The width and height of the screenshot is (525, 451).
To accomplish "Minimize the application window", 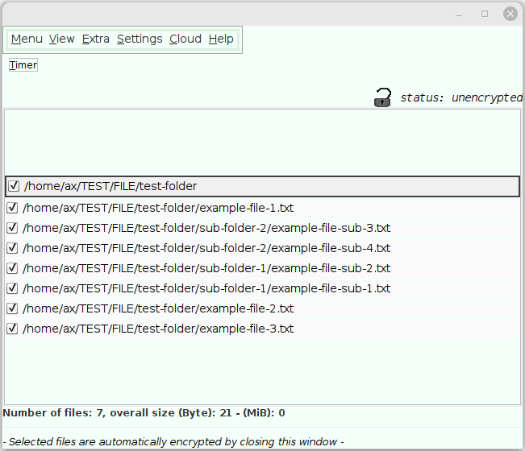I will coord(460,13).
